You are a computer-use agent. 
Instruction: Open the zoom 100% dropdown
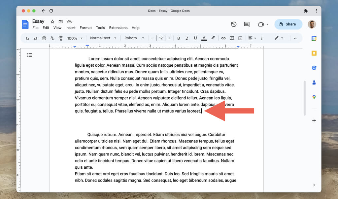pyautogui.click(x=74, y=38)
